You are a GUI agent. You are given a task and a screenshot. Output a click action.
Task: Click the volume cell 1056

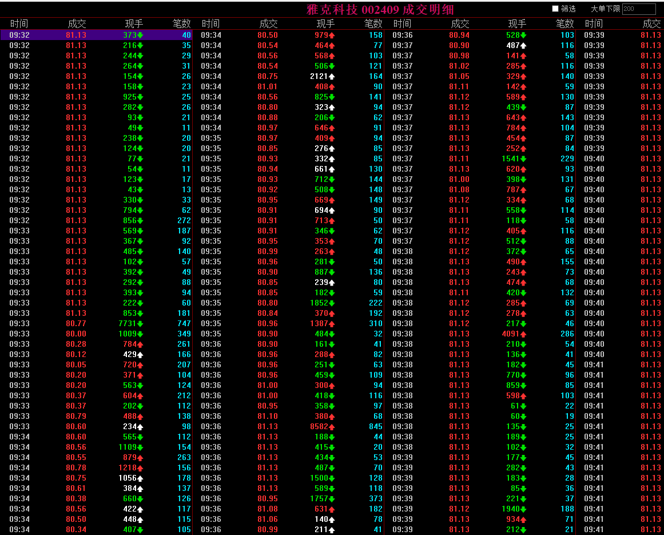130,478
